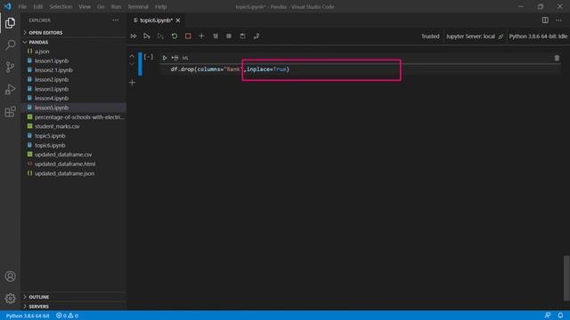Click the run cells above toolbar icon
This screenshot has width=570, height=320.
(147, 36)
